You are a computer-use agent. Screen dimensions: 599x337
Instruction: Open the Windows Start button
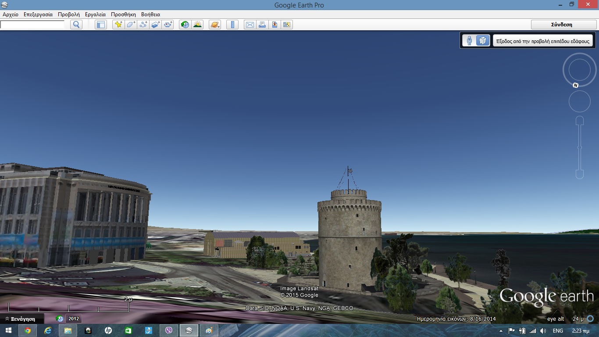9,330
